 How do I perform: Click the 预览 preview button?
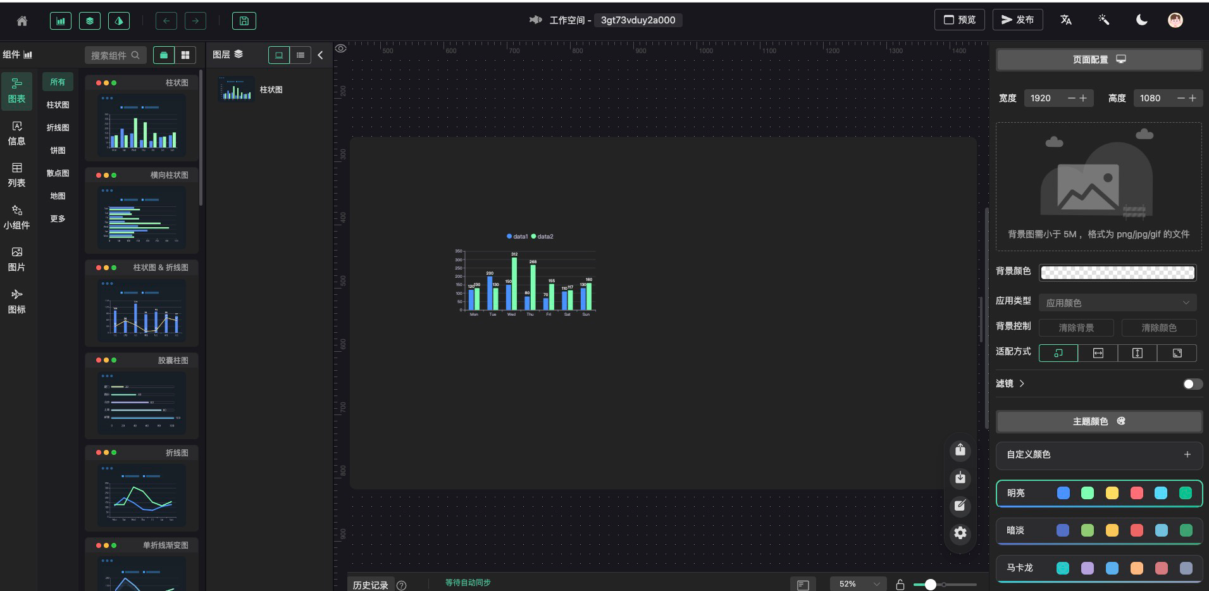point(960,20)
